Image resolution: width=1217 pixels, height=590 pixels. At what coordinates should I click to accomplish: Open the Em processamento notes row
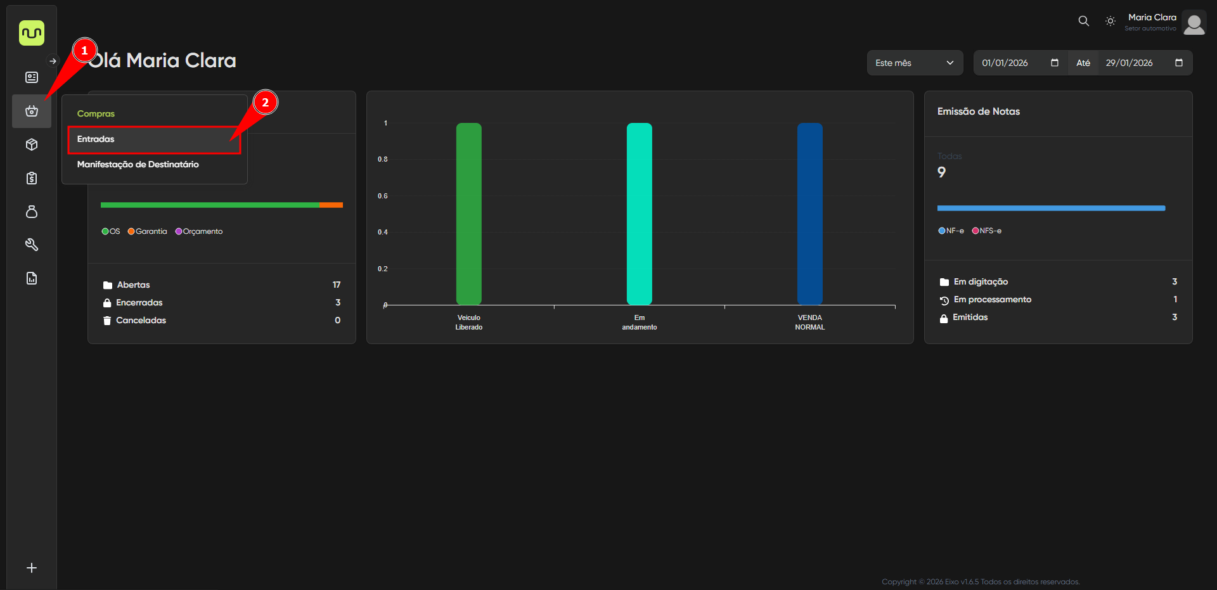[1057, 300]
